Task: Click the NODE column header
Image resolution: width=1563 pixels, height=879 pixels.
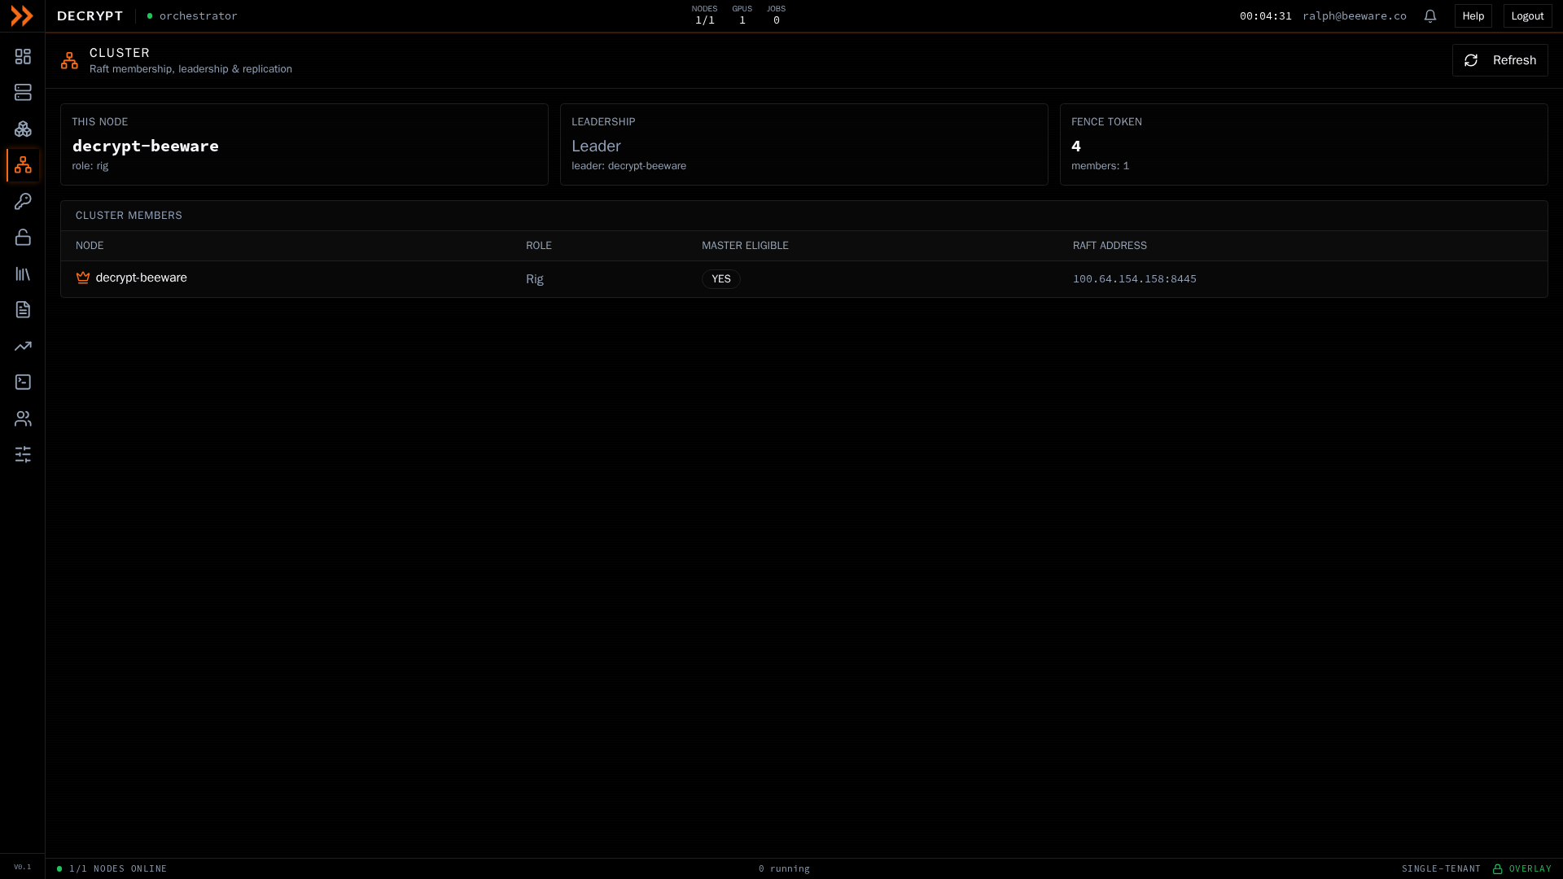Action: click(x=90, y=246)
